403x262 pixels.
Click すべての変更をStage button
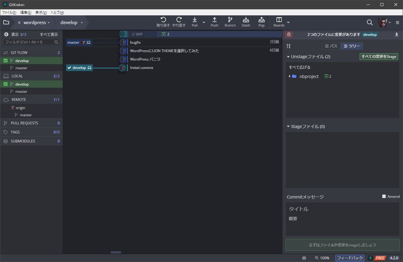click(379, 57)
